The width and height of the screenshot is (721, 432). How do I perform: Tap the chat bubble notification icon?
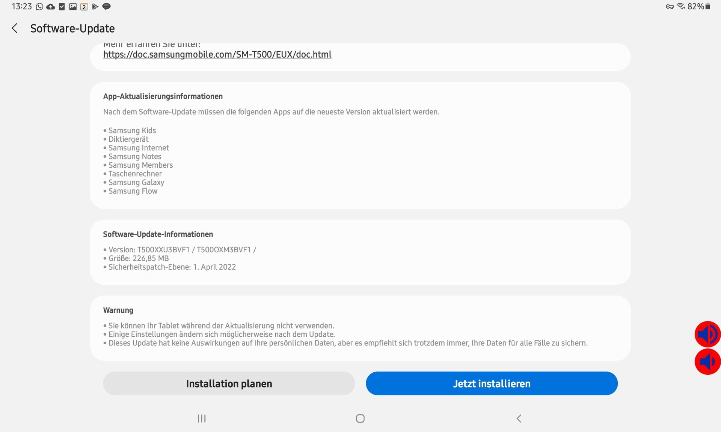point(107,7)
